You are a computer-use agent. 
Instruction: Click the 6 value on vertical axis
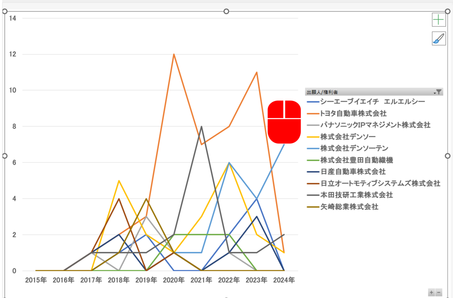(x=15, y=163)
